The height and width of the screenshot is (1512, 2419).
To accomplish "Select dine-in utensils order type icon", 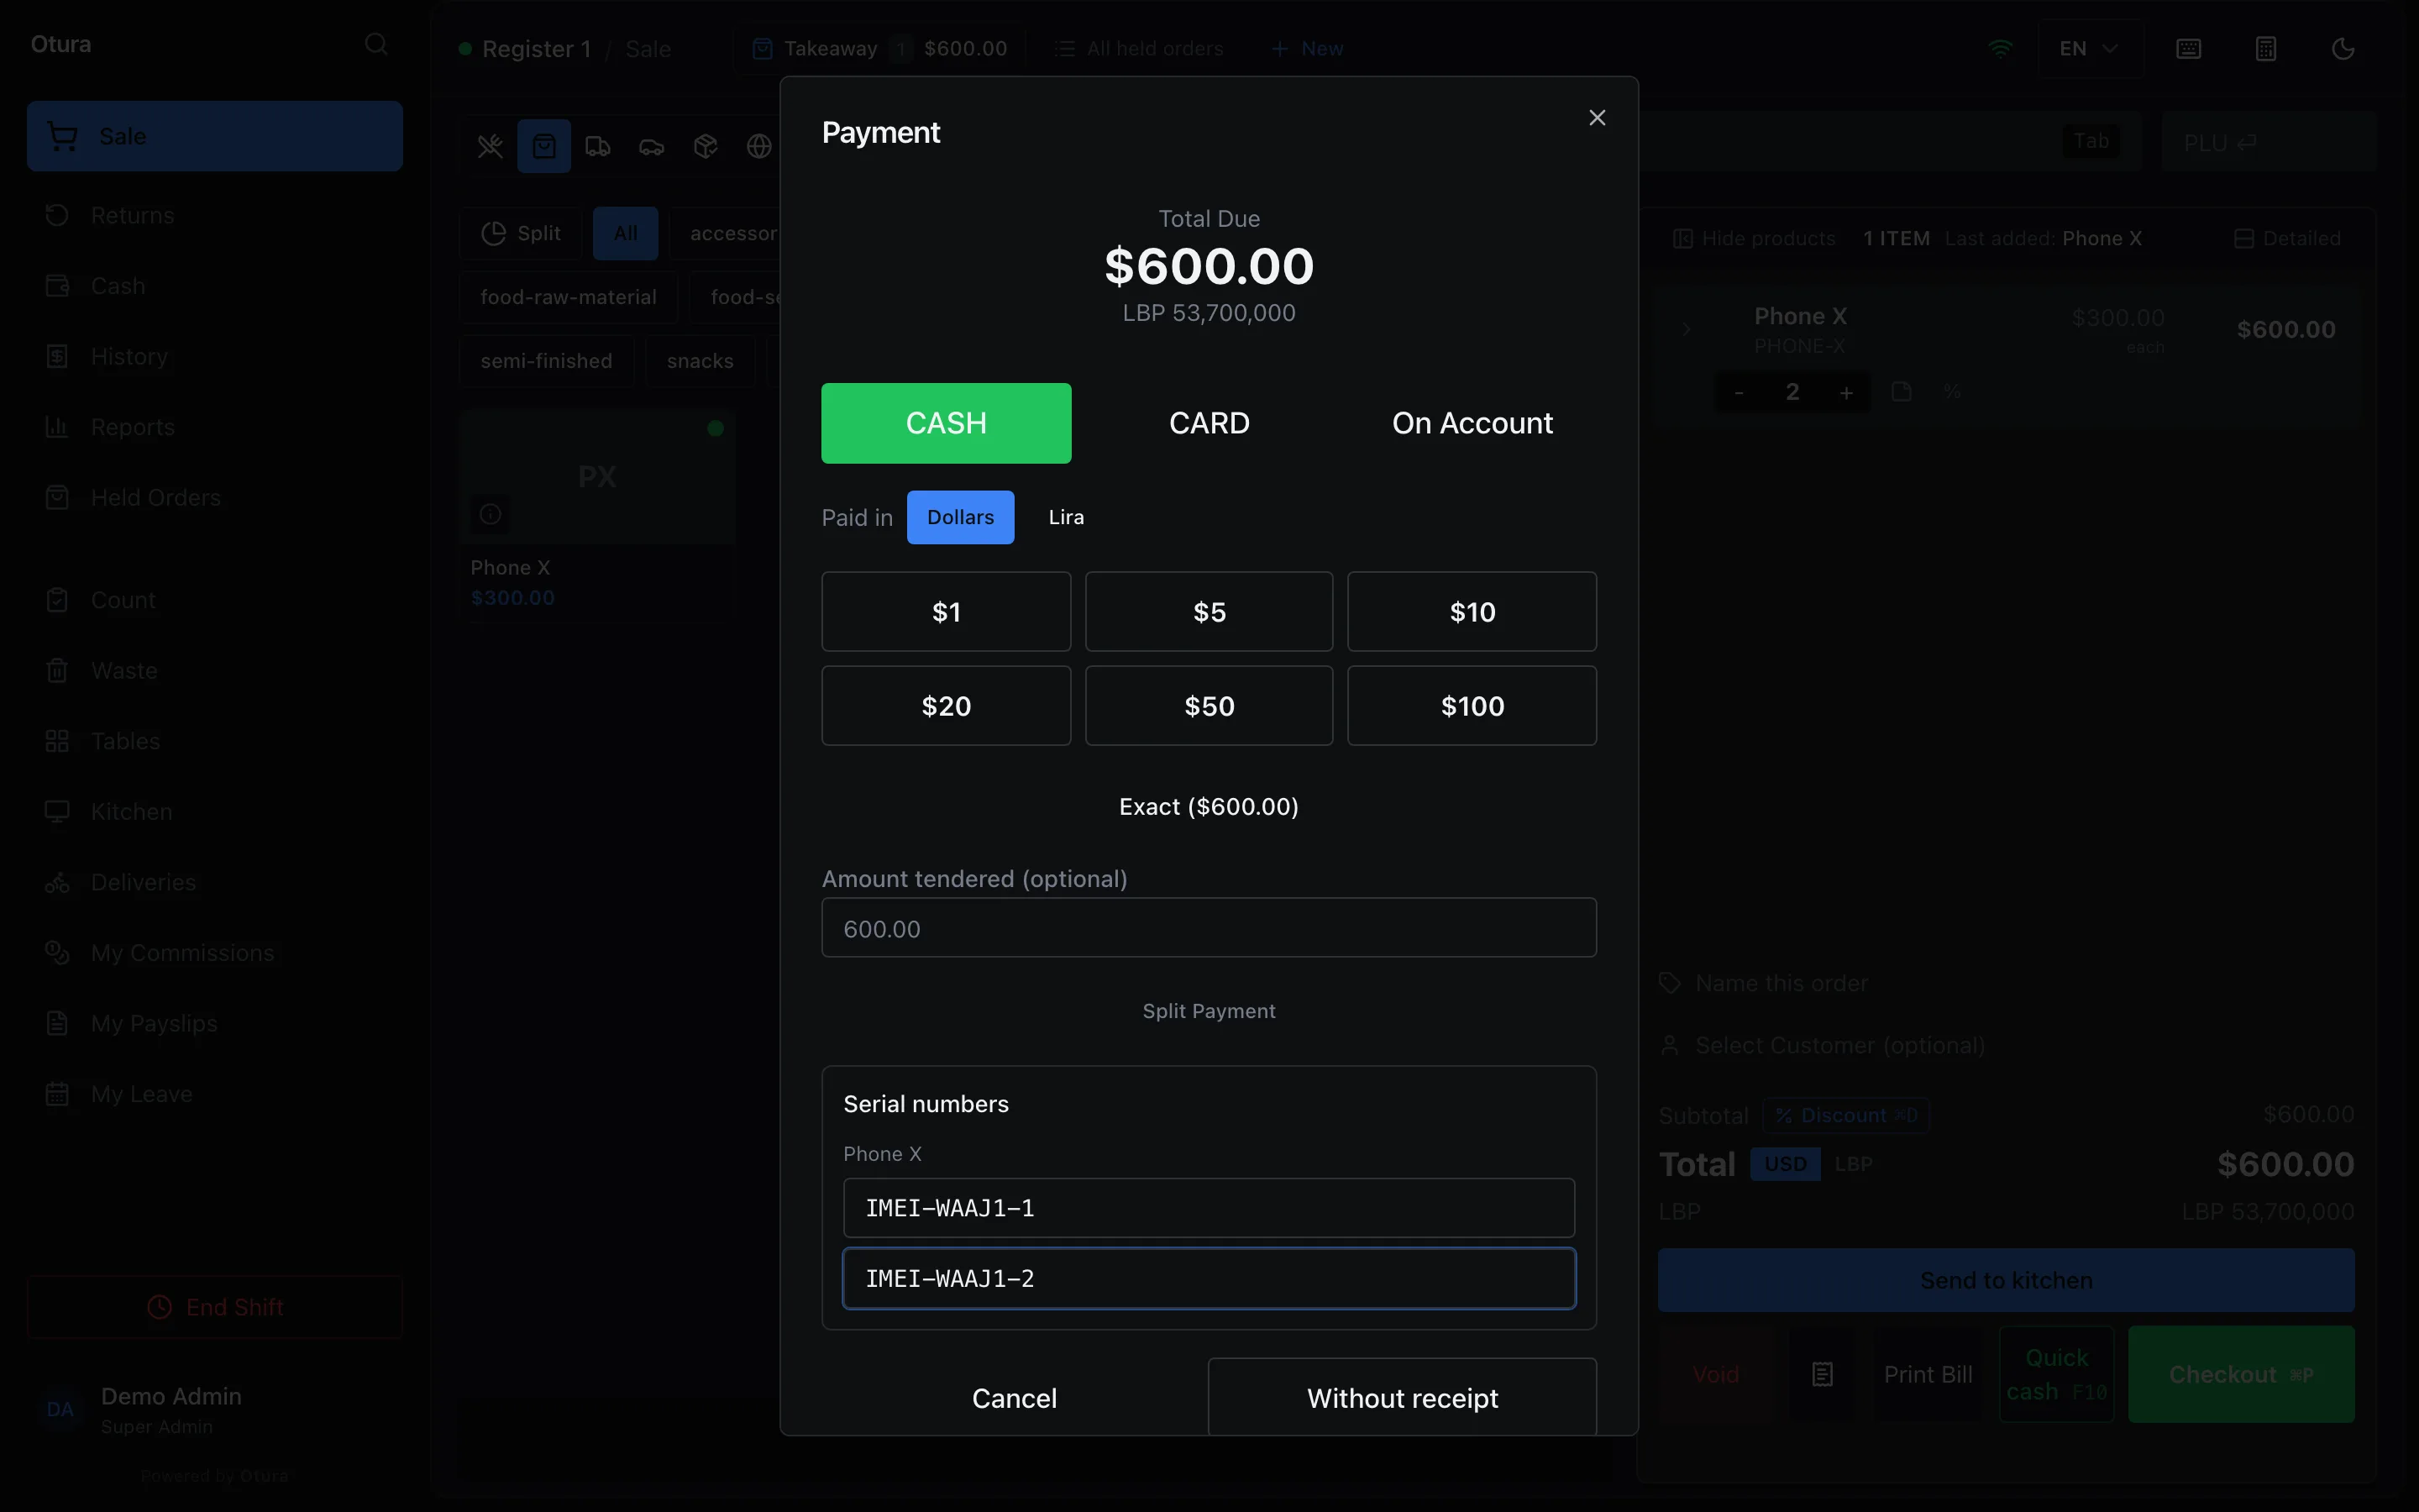I will (x=490, y=147).
